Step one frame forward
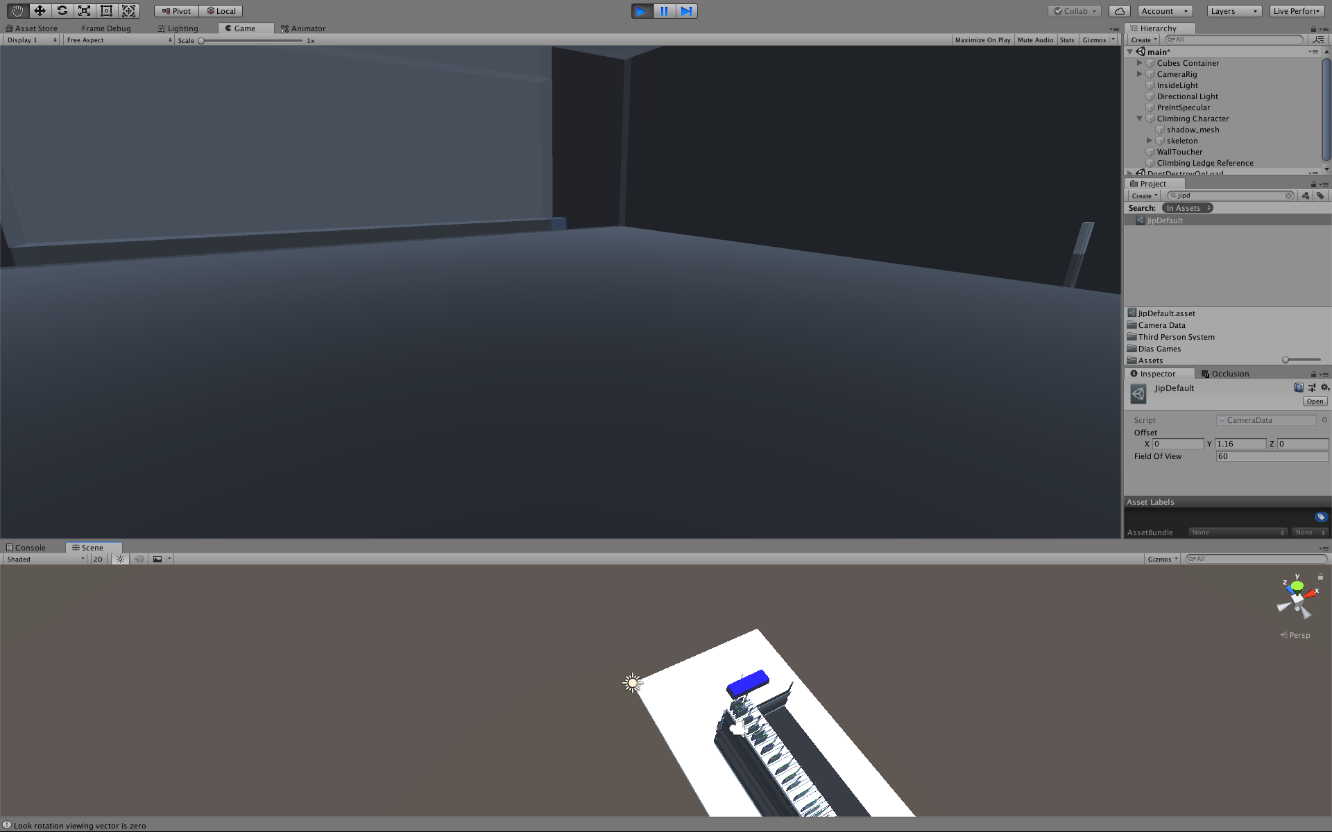Screen dimensions: 1332x832 pos(686,11)
